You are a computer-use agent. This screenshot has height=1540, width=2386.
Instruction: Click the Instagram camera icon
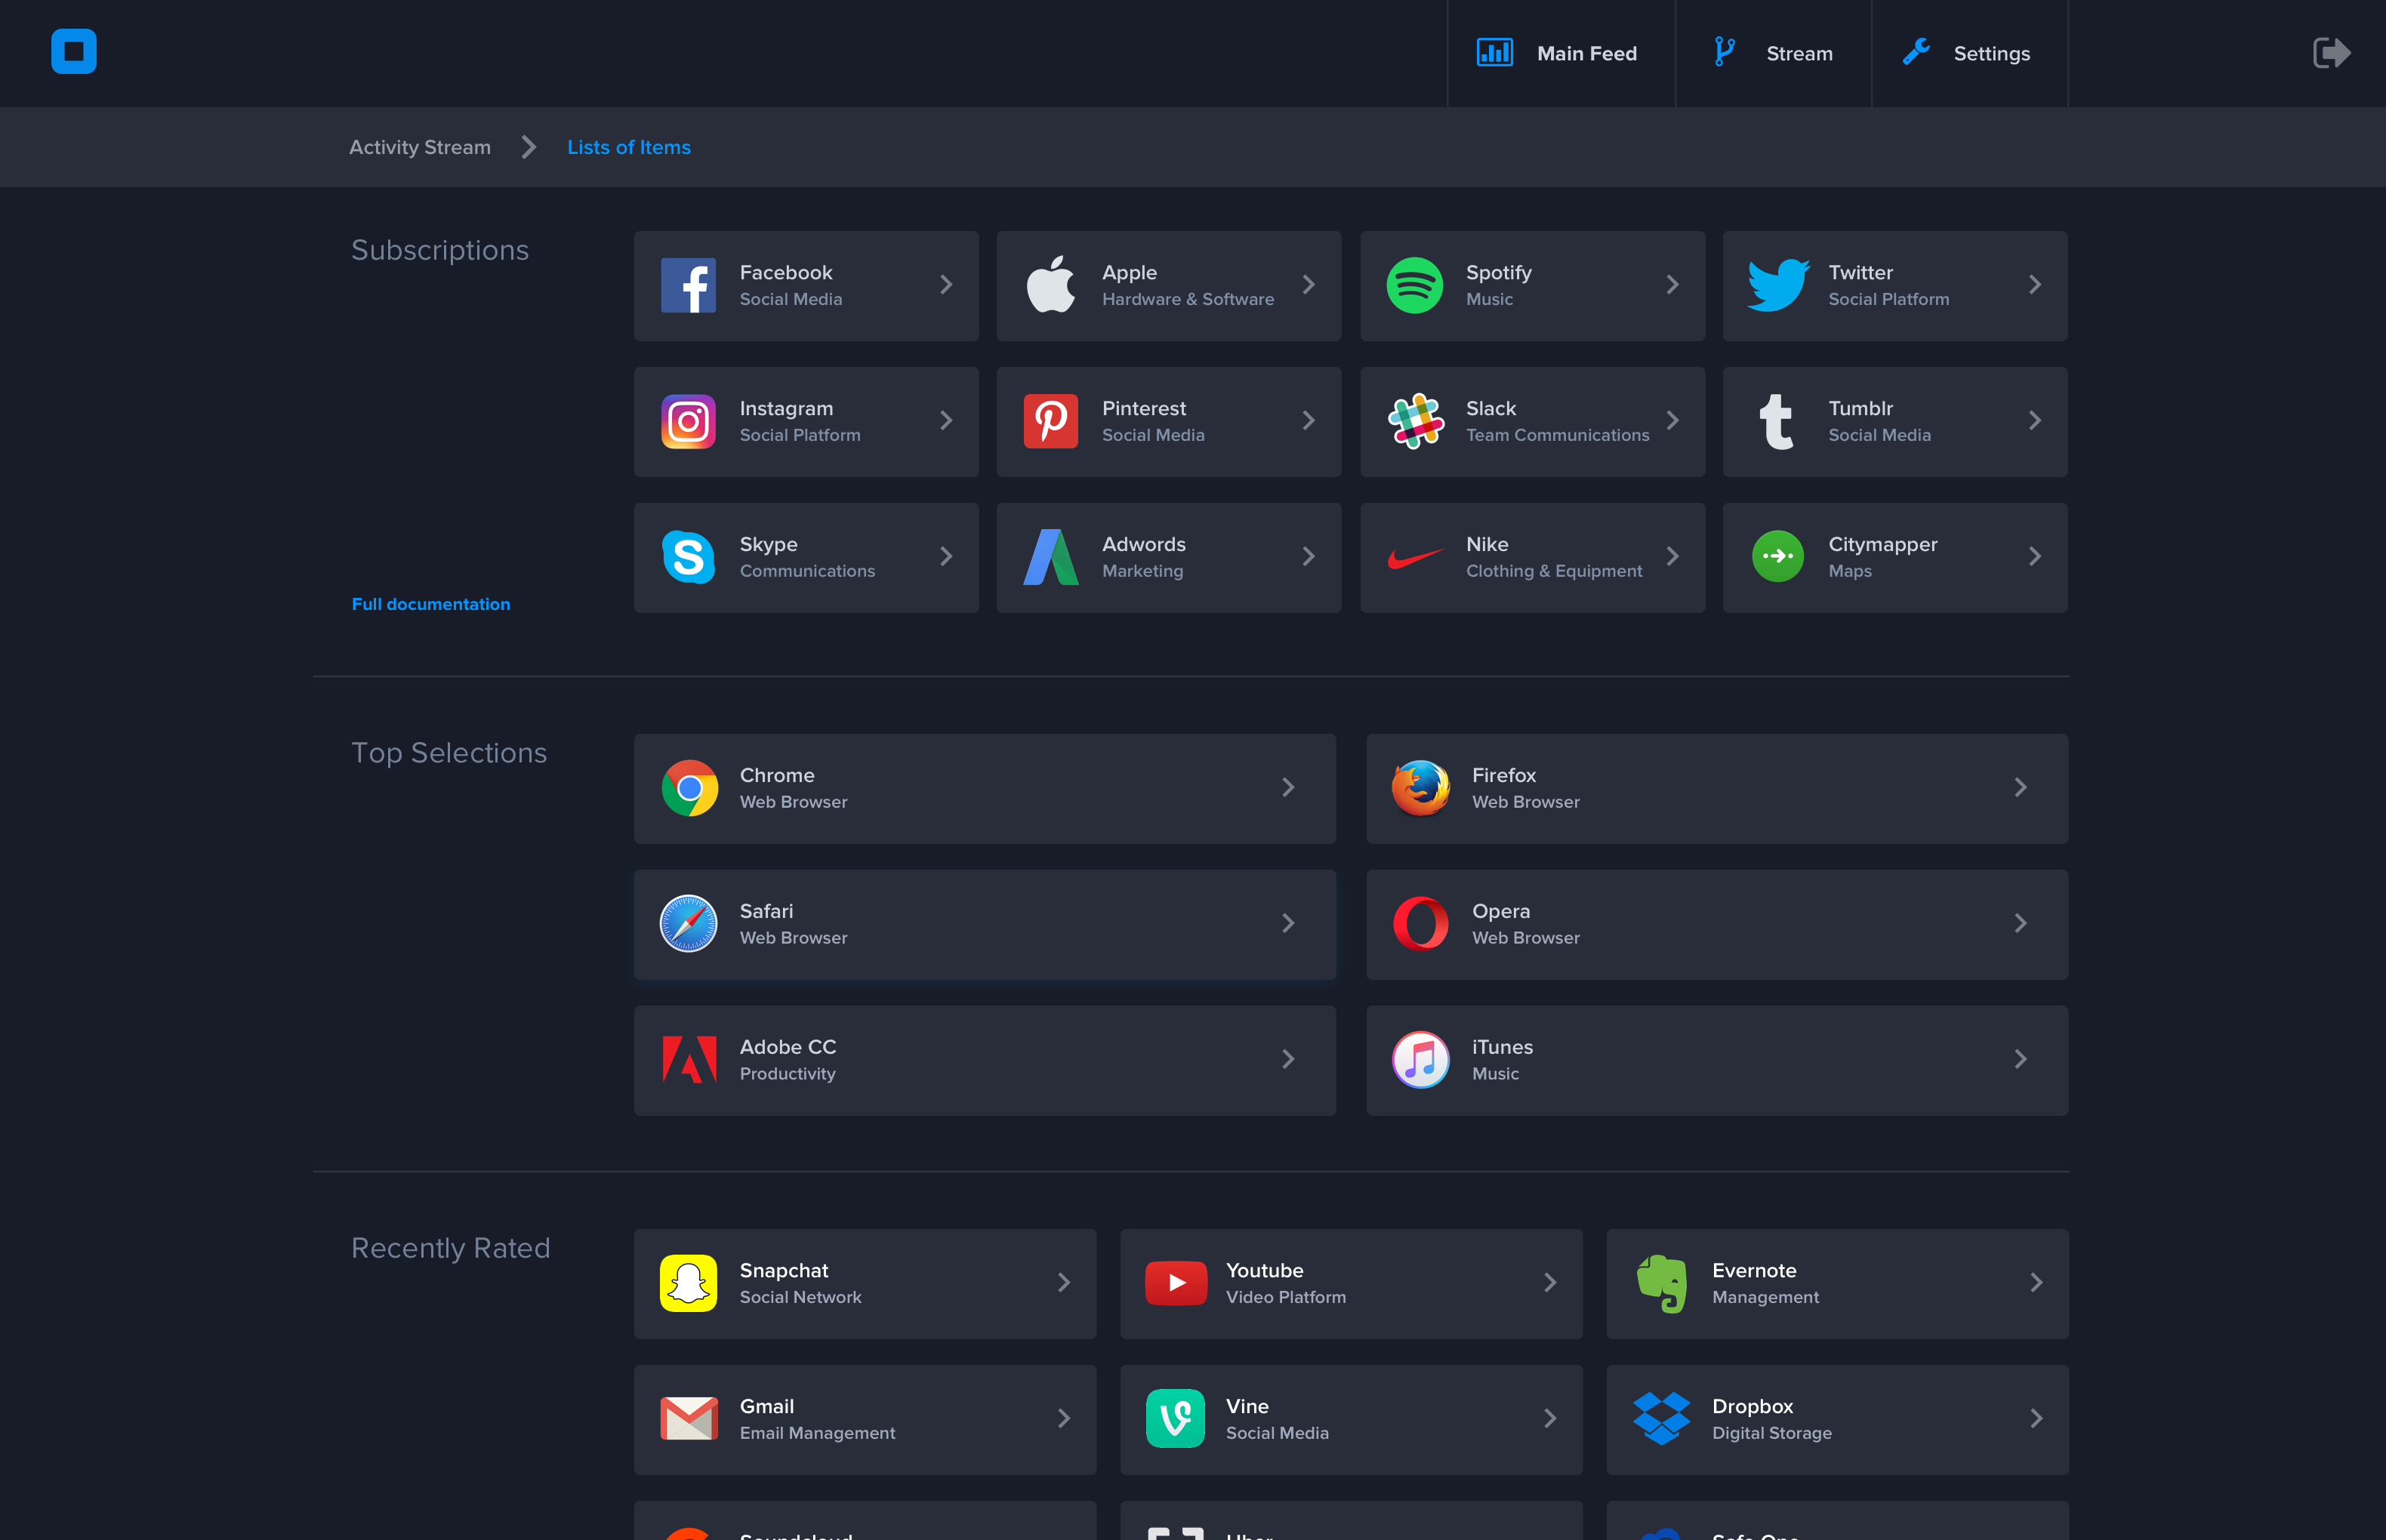point(688,421)
